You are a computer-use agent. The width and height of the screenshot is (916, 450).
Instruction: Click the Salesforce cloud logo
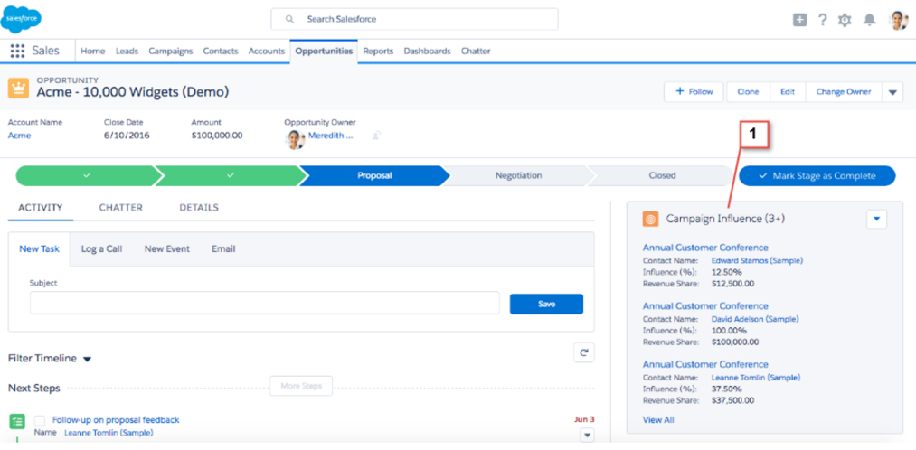pos(21,19)
